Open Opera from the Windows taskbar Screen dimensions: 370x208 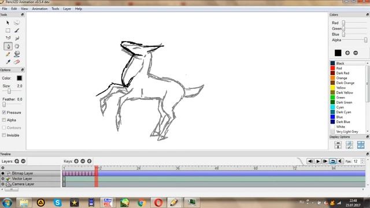[158, 203]
